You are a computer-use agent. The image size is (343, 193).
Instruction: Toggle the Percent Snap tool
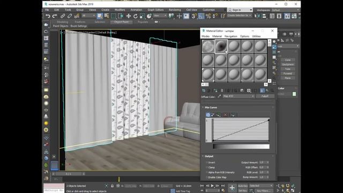208,16
